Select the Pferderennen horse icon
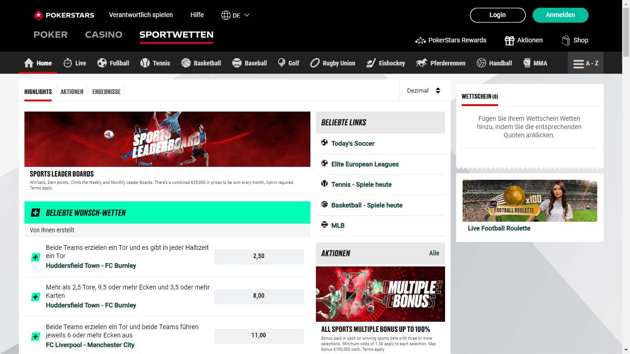 pos(422,63)
